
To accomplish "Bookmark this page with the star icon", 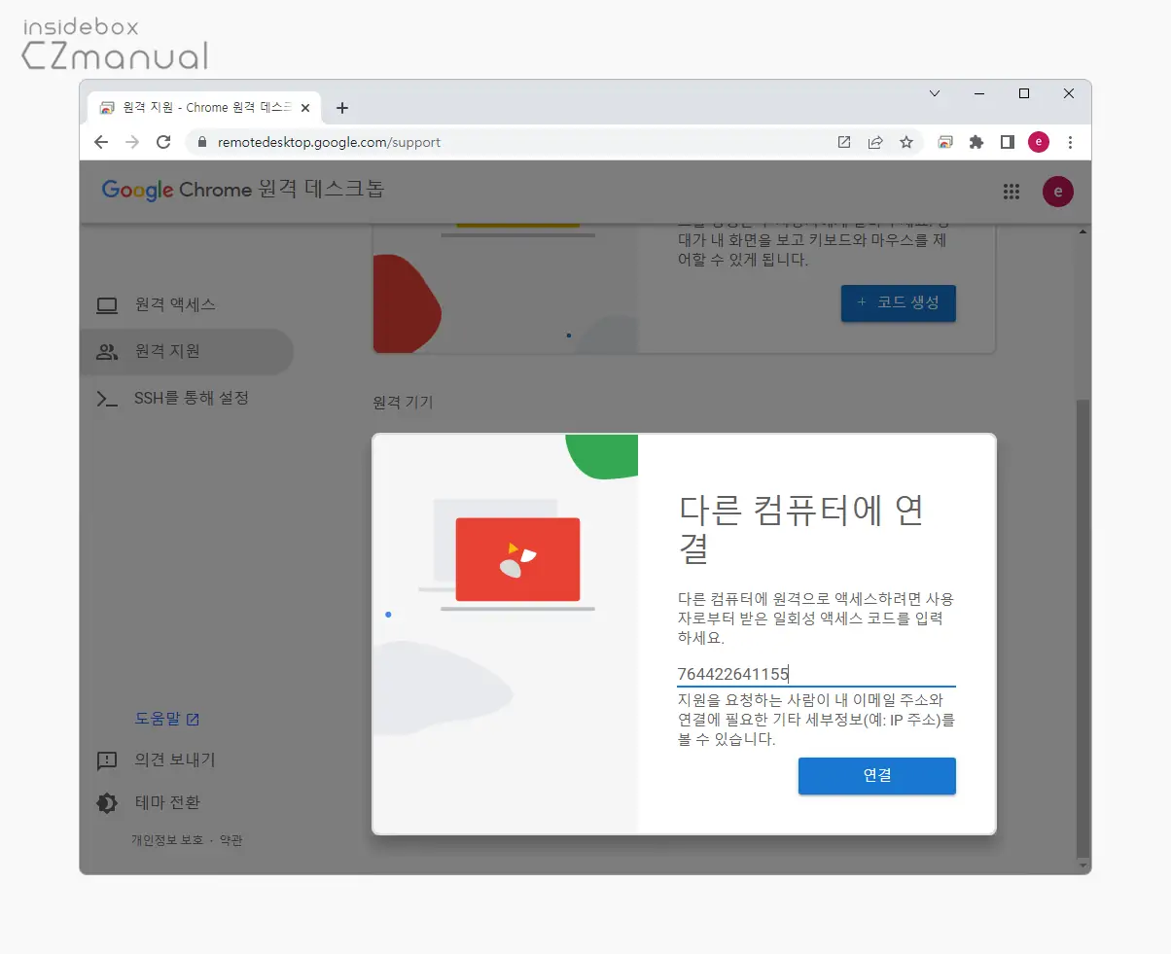I will tap(906, 142).
